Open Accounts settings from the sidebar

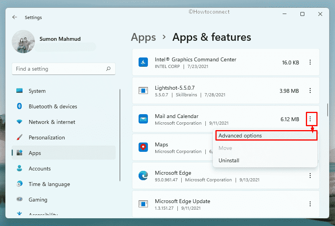[40, 169]
